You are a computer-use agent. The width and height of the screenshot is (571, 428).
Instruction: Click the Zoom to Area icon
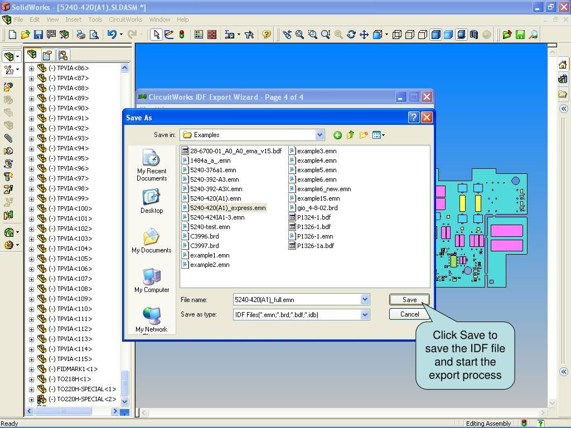tap(312, 35)
